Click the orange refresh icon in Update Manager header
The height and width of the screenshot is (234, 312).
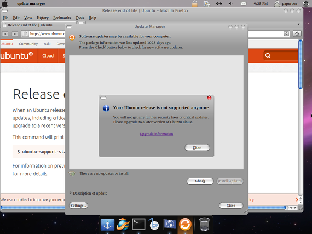tap(72, 37)
